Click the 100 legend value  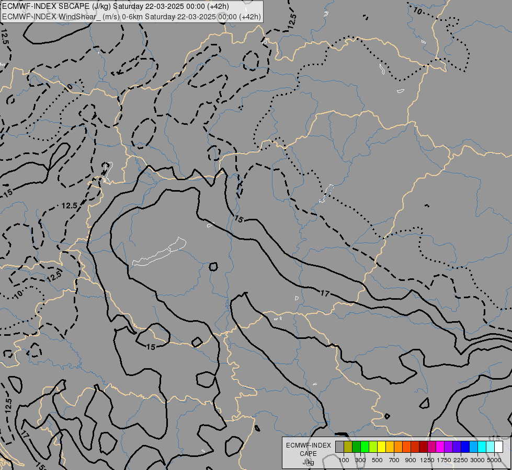pyautogui.click(x=344, y=460)
